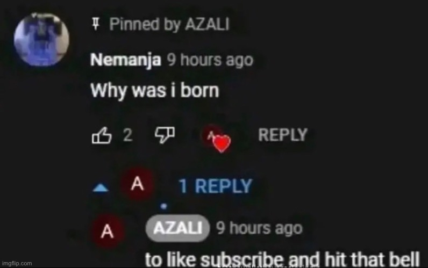Click the small blue dot below 1 REPLY
Image resolution: width=428 pixels, height=268 pixels.
pyautogui.click(x=163, y=206)
